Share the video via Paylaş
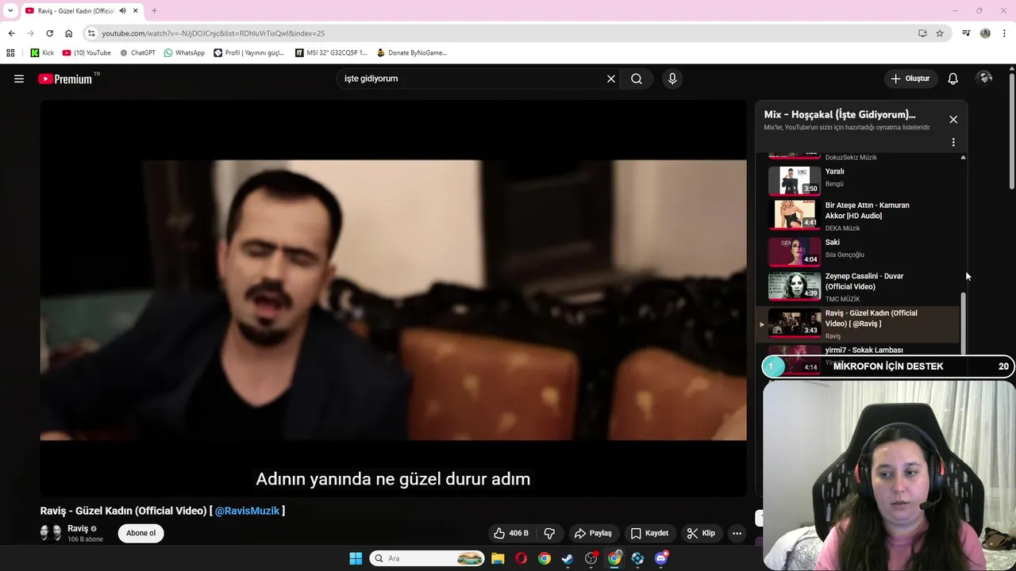 593,533
